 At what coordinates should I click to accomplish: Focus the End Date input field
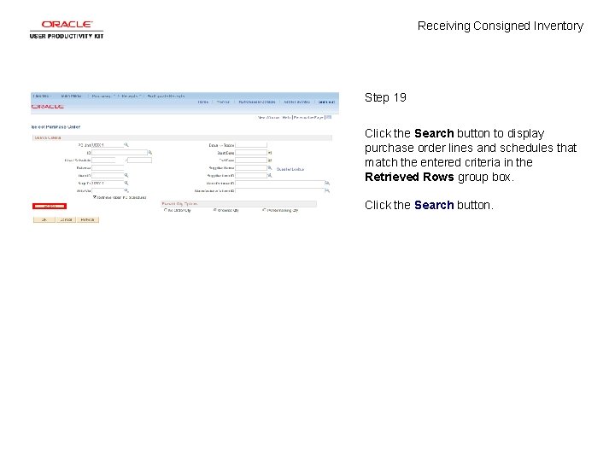click(251, 160)
